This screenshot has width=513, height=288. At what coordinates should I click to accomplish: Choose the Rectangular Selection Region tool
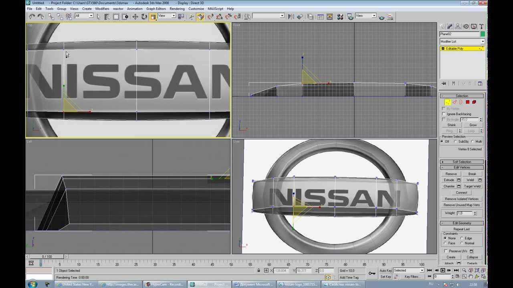[x=116, y=16]
